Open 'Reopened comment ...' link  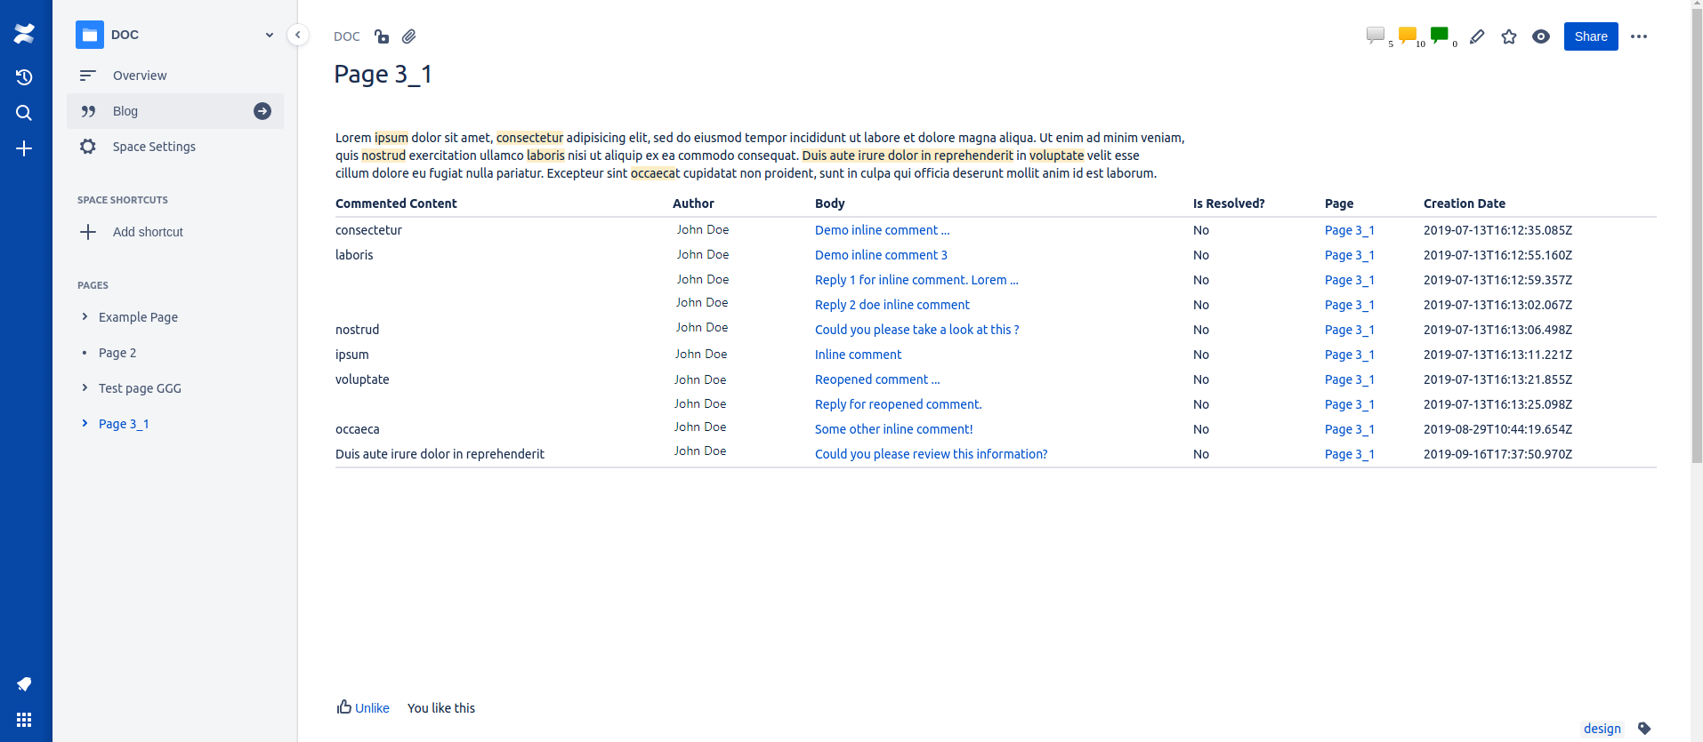pyautogui.click(x=877, y=379)
